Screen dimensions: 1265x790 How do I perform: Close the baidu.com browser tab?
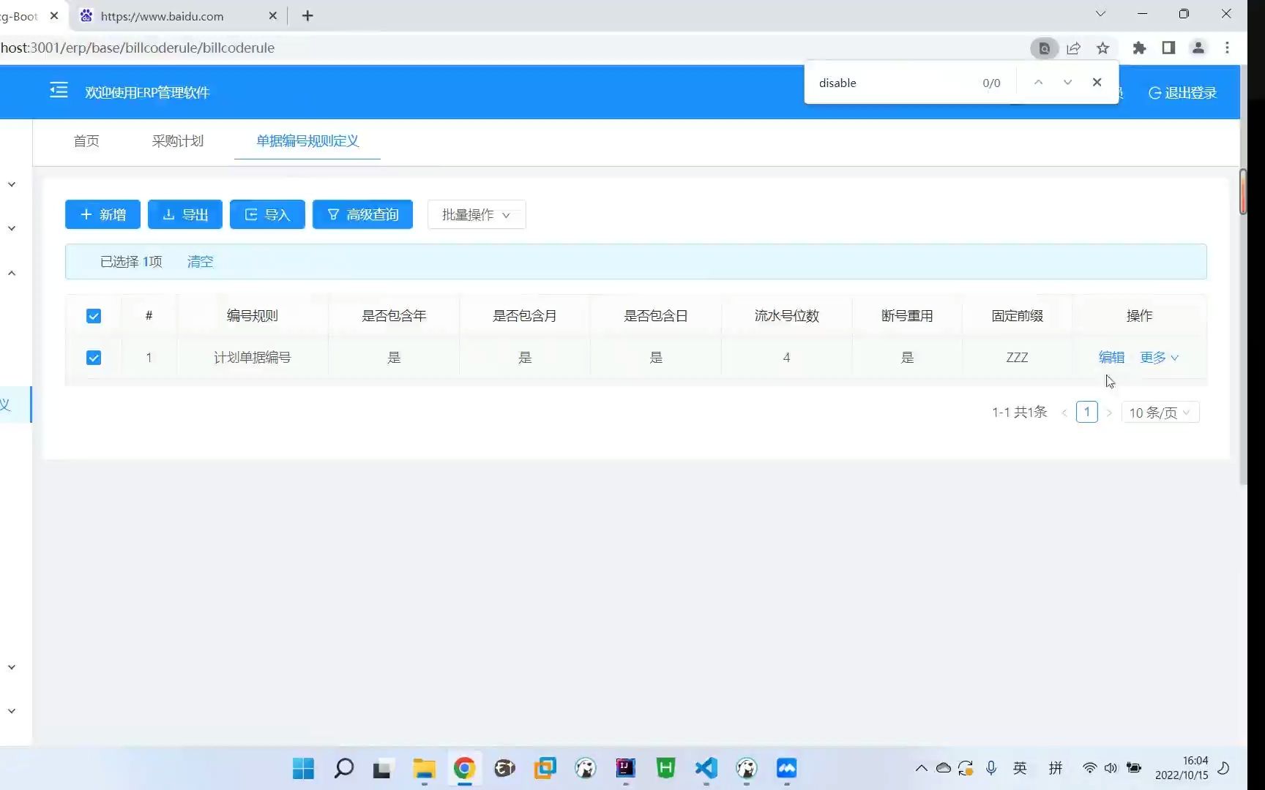click(x=272, y=15)
